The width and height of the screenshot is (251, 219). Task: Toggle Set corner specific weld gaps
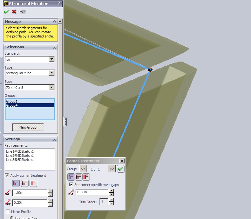click(x=71, y=184)
